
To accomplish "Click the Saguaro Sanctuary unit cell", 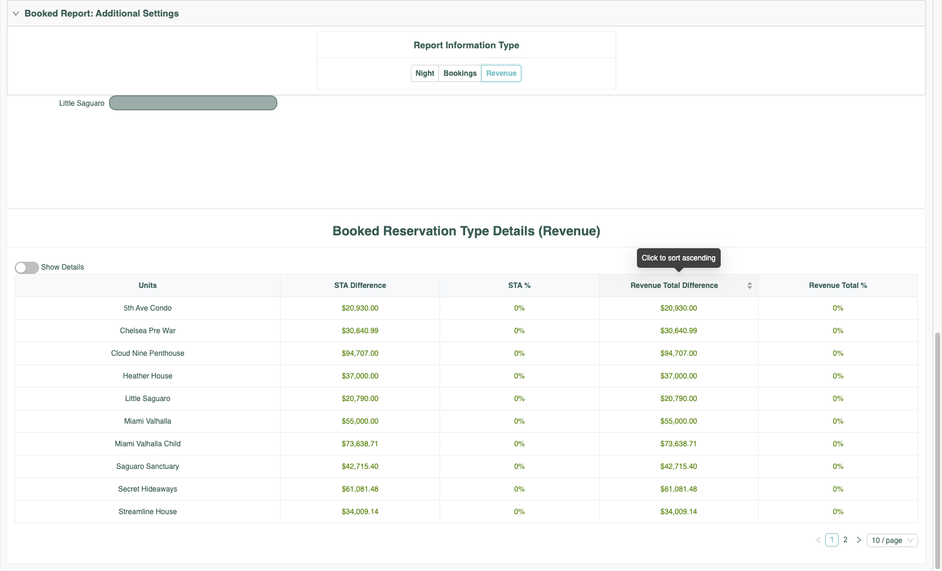I will (148, 466).
